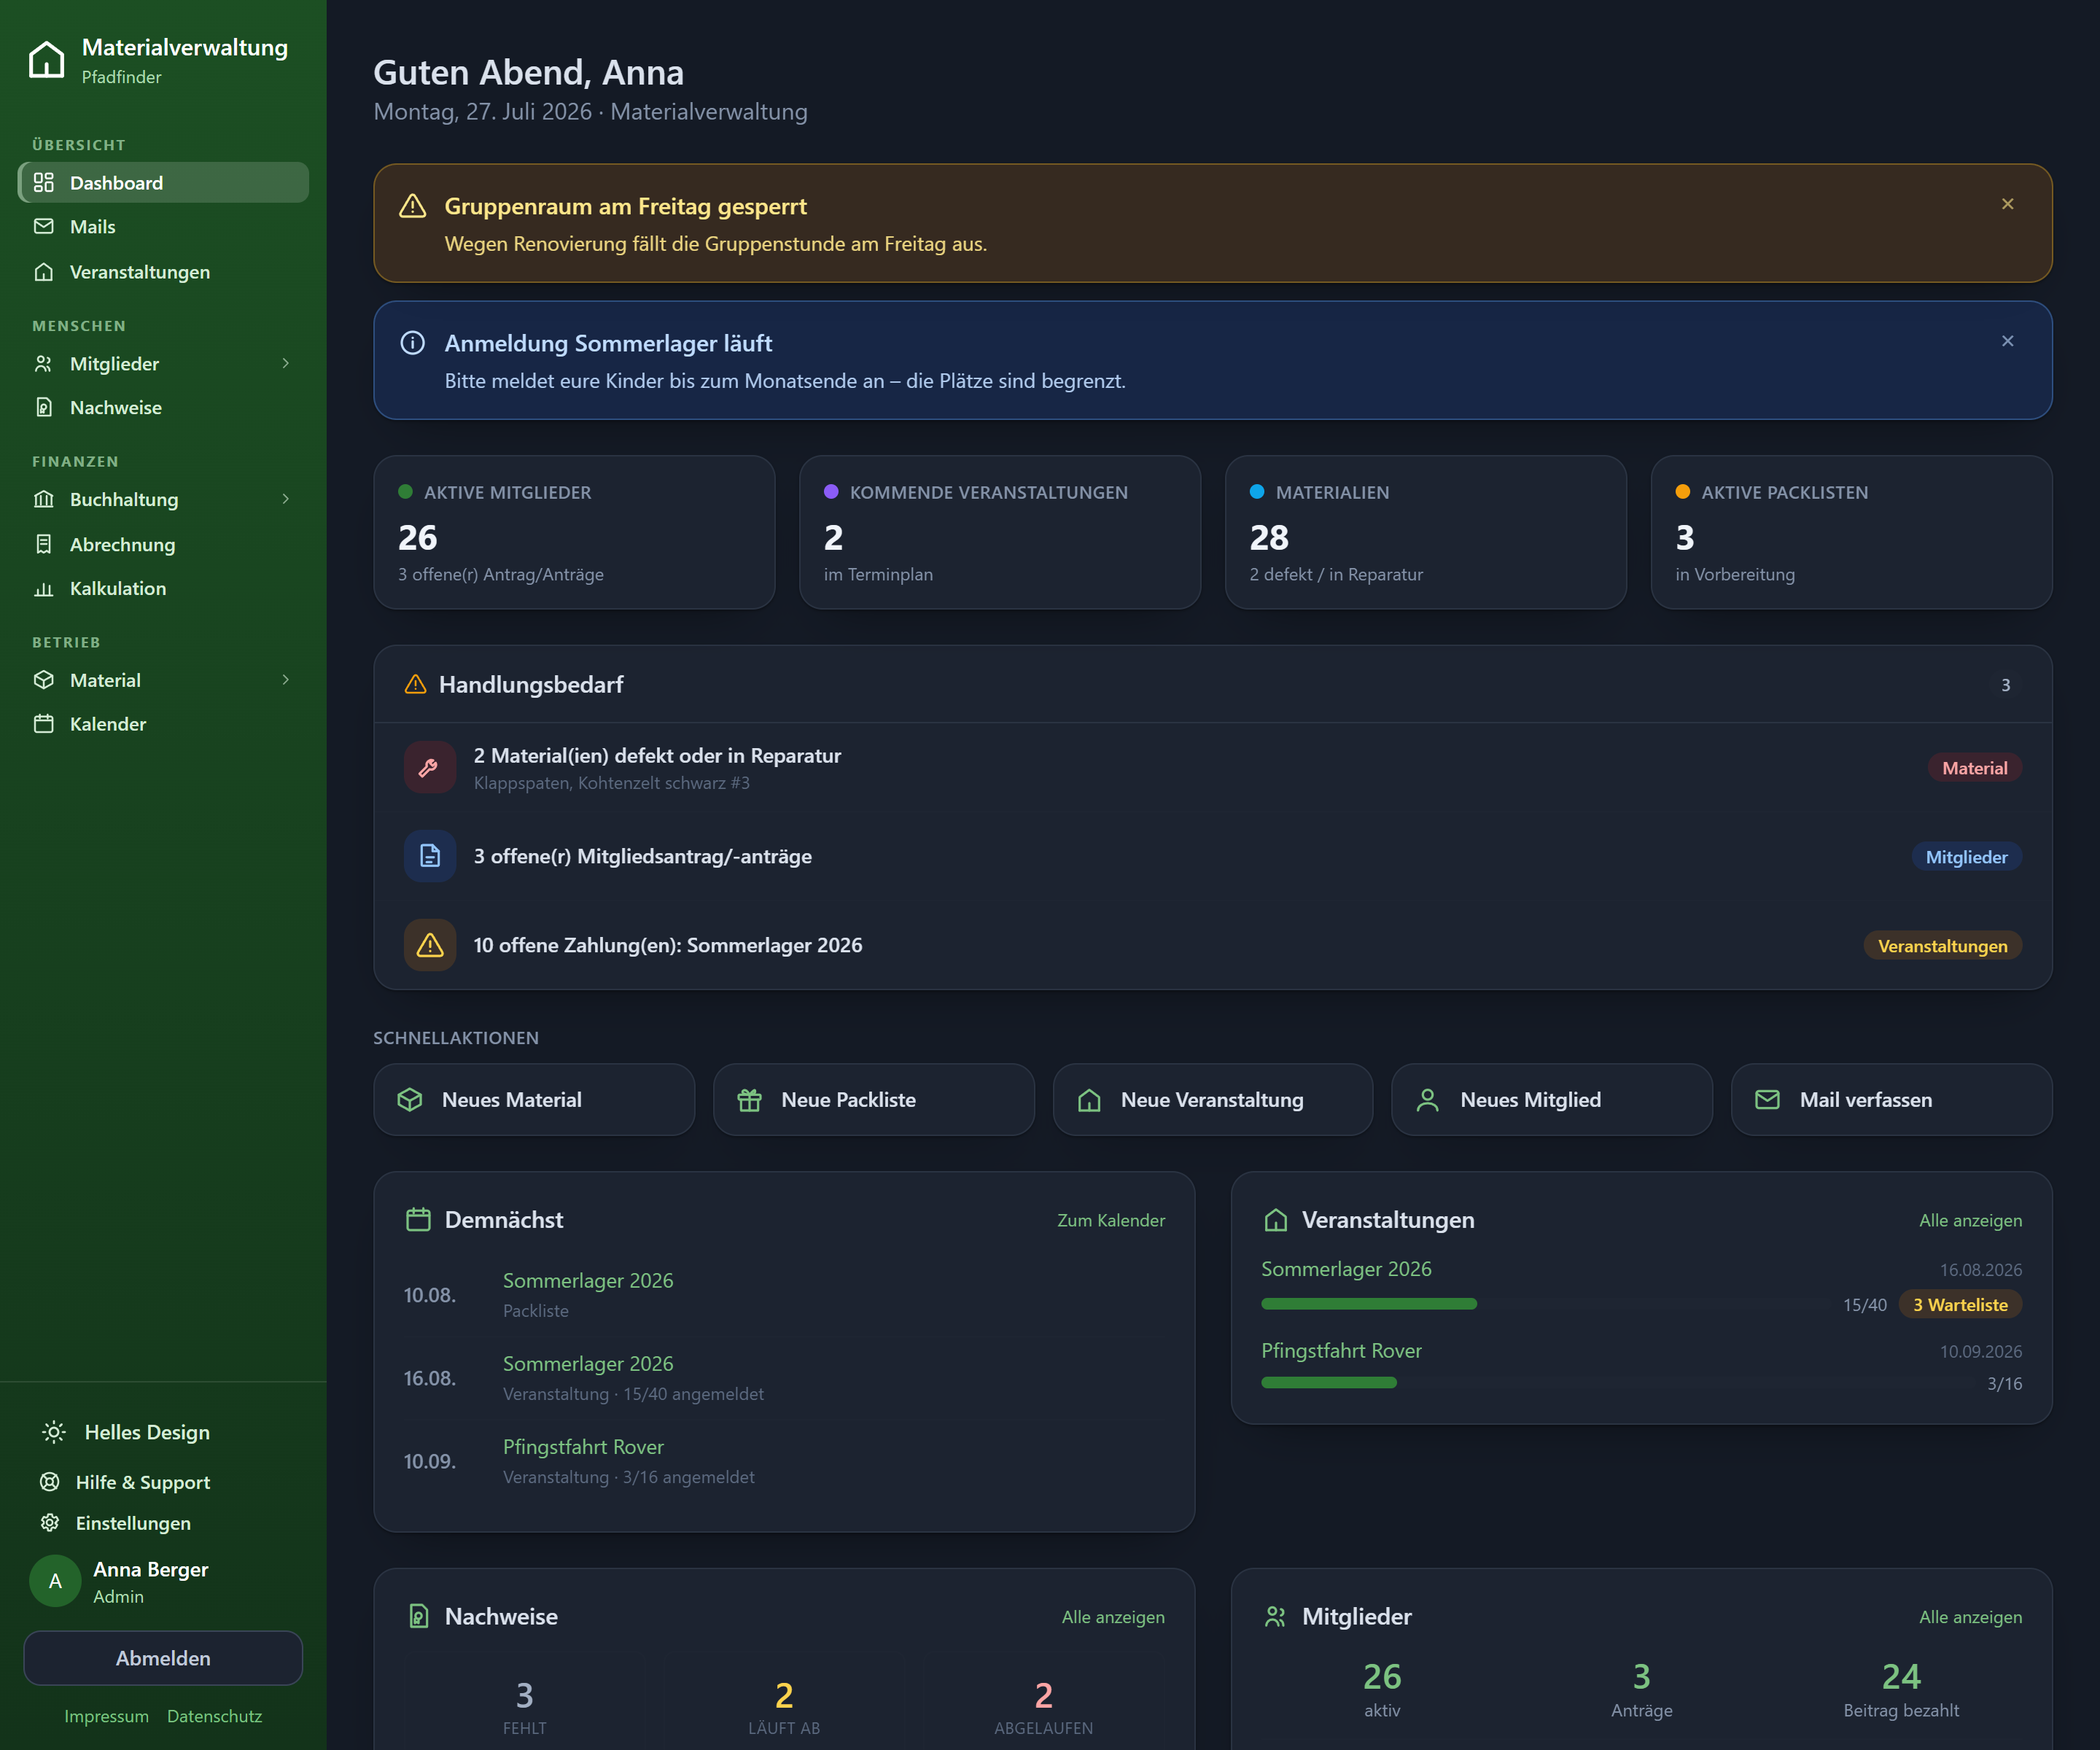The image size is (2100, 1750).
Task: Click the warning icon in offene Zahlungen row
Action: coord(430,945)
